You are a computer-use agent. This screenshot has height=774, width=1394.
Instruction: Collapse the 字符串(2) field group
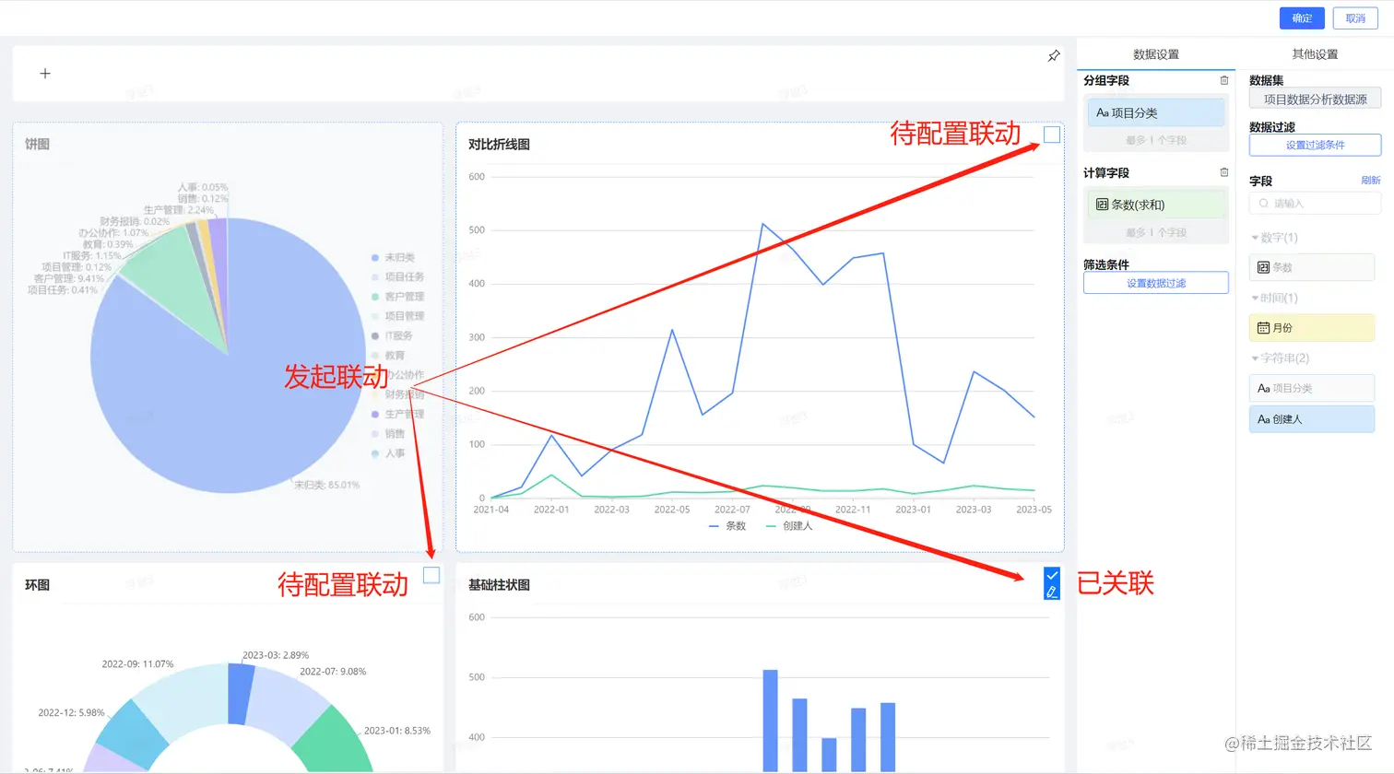(x=1280, y=358)
